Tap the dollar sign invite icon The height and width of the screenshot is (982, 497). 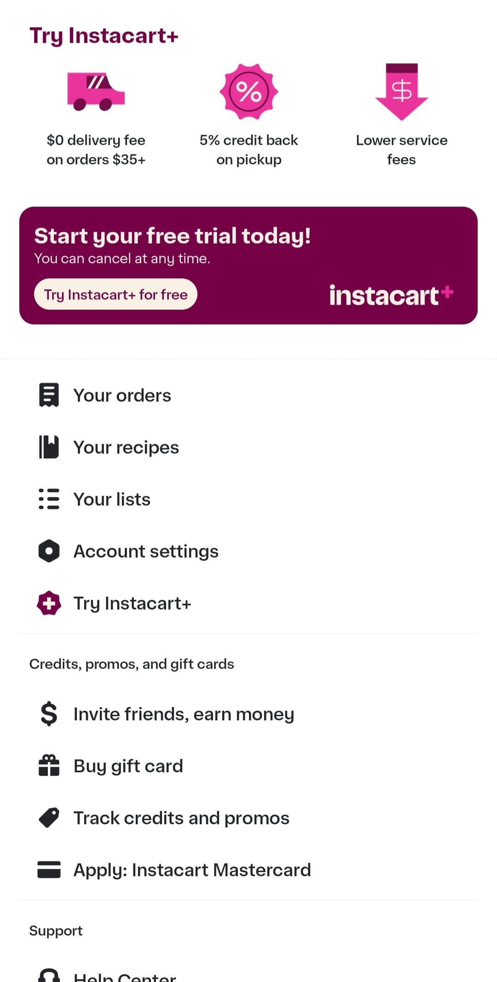click(x=49, y=714)
